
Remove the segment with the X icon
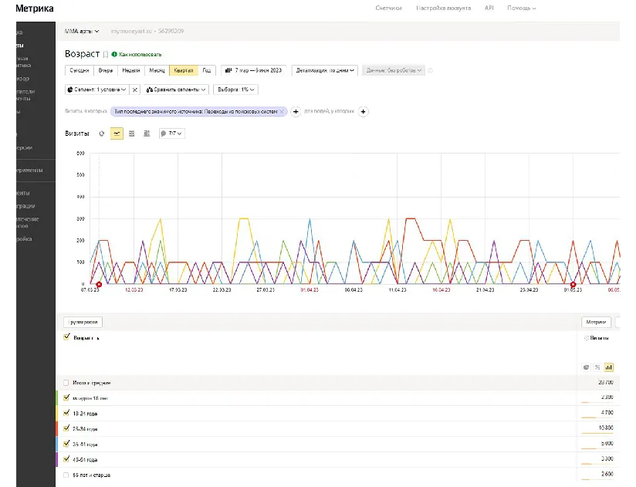tap(134, 90)
